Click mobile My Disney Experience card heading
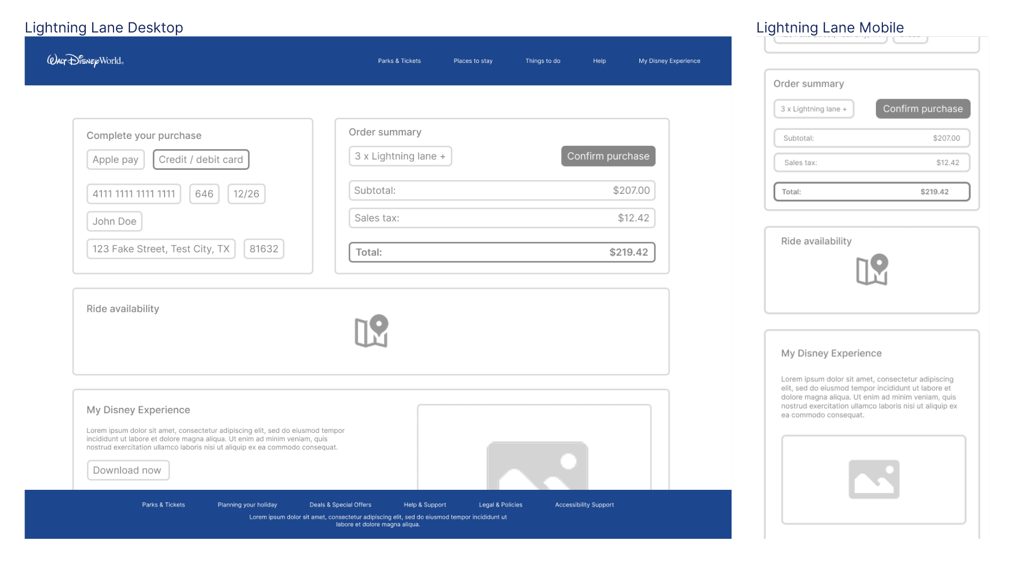This screenshot has height=575, width=1023. click(831, 354)
